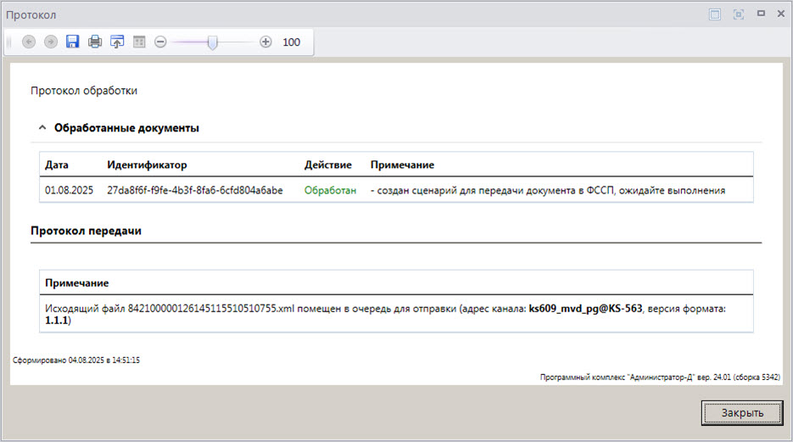Viewport: 793px width, 442px height.
Task: Click the Идентификатор column header
Action: coord(147,165)
